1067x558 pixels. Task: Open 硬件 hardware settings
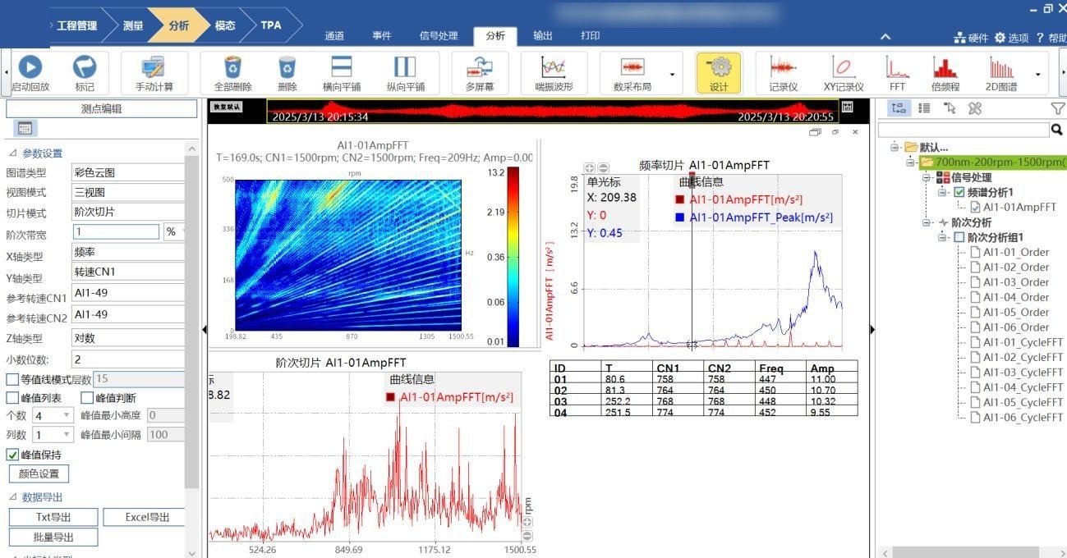point(971,38)
